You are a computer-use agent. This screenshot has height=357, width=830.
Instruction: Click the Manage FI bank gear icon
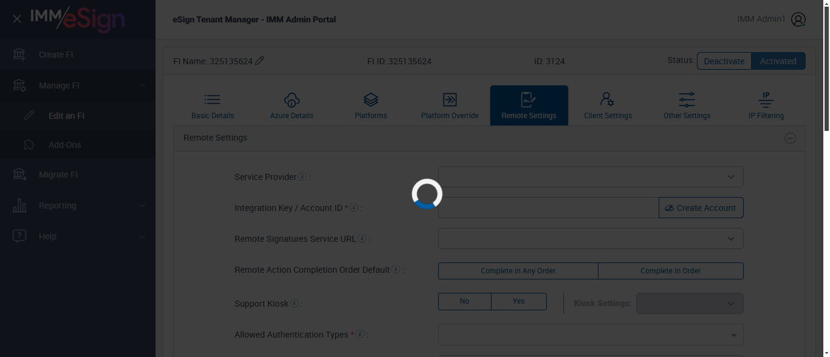pos(19,85)
